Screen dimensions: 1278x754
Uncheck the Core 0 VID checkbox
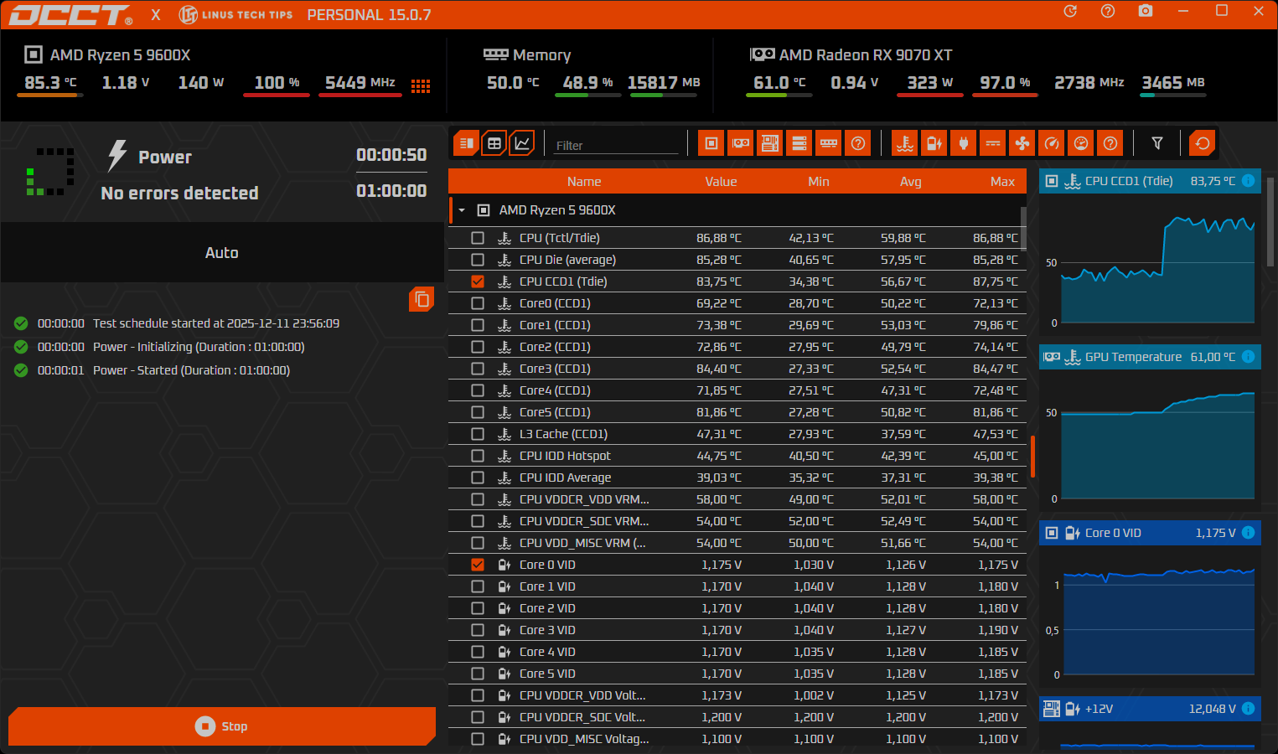(x=478, y=565)
